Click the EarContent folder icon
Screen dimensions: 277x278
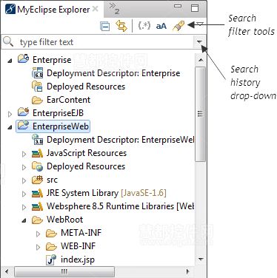[x=37, y=100]
